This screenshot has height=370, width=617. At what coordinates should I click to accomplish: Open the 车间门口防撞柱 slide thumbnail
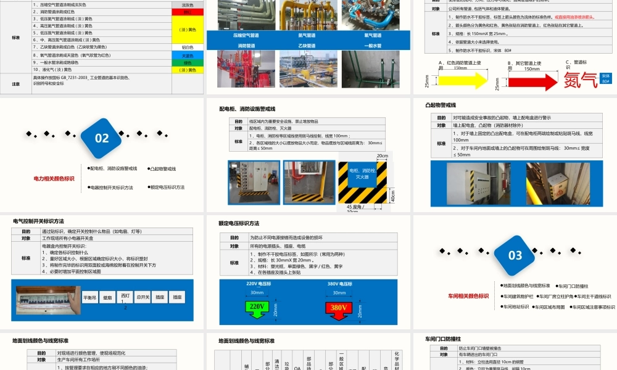tap(515, 351)
